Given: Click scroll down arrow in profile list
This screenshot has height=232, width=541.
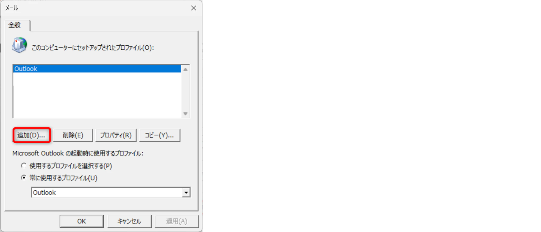Looking at the screenshot, I should pos(185,113).
